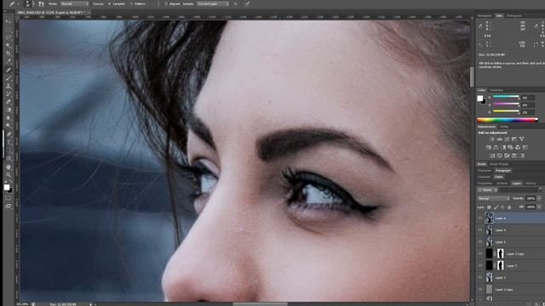The image size is (545, 306).
Task: Select the Layer 3 mask thumbnail
Action: [x=500, y=266]
